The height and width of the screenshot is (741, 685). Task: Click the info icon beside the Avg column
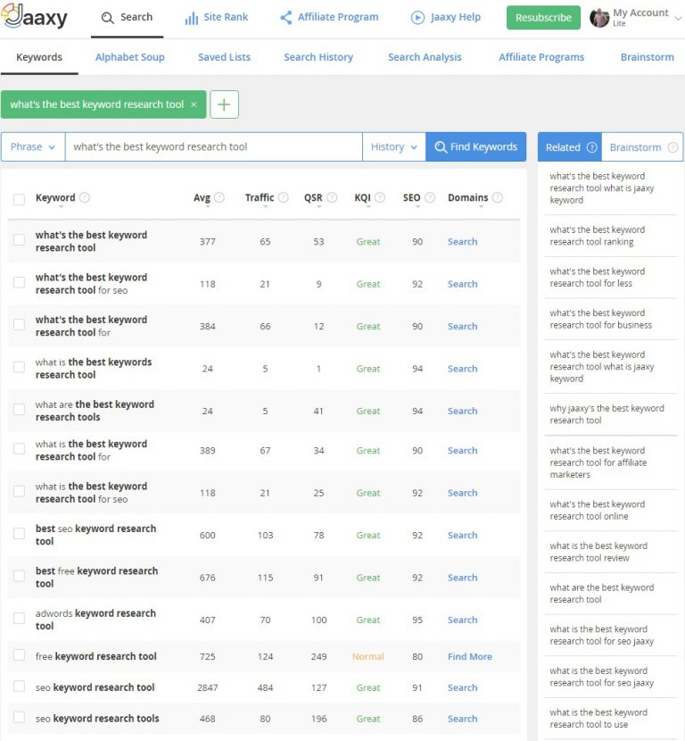pos(220,197)
